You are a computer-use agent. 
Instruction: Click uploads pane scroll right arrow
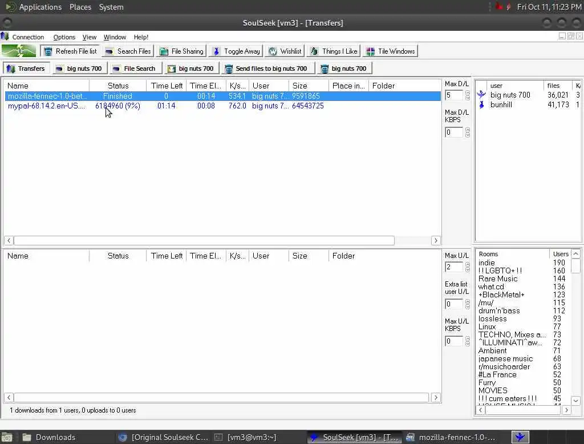tap(436, 397)
